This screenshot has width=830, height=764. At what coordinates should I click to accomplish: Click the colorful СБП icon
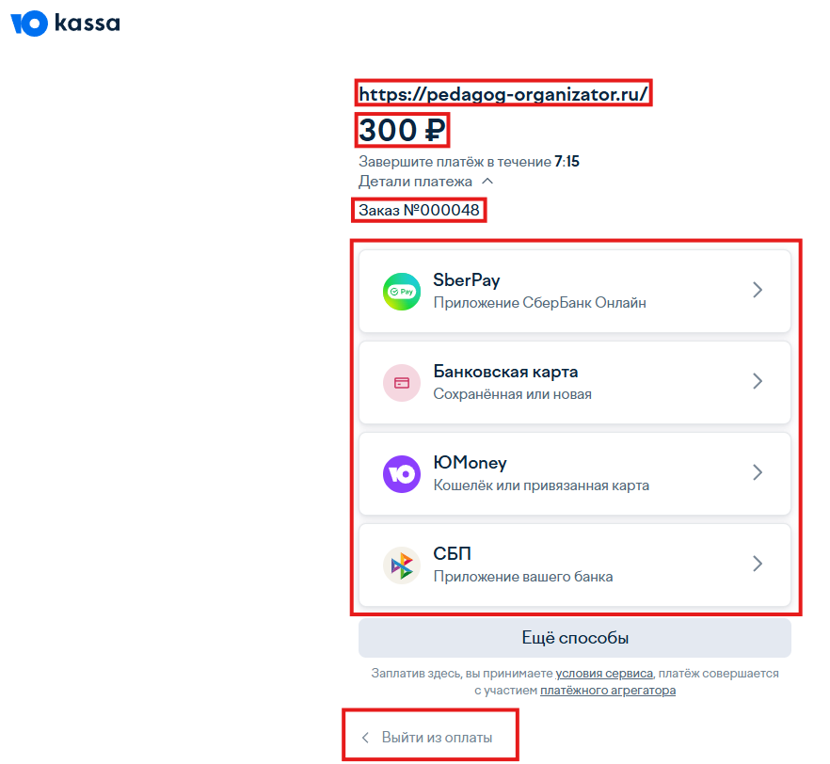402,565
